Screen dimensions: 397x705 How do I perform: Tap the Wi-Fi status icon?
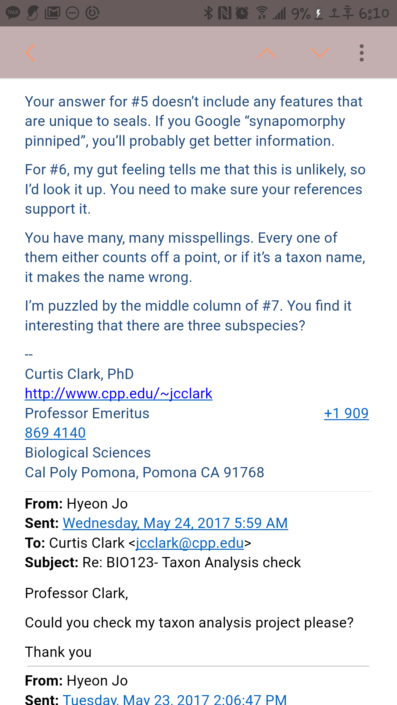pyautogui.click(x=262, y=13)
